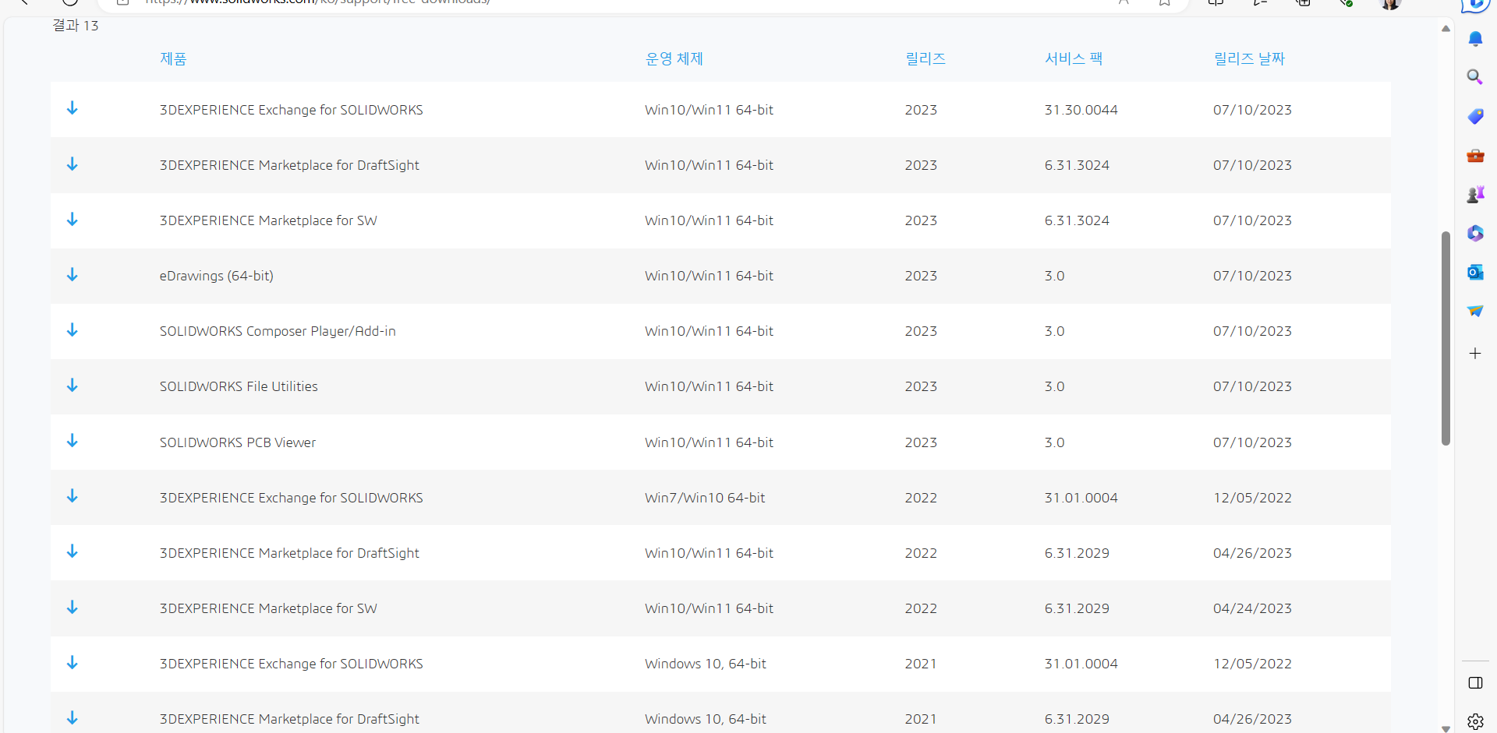Select the SOLIDWORKS PCB Viewer product name
The image size is (1497, 733).
[238, 442]
